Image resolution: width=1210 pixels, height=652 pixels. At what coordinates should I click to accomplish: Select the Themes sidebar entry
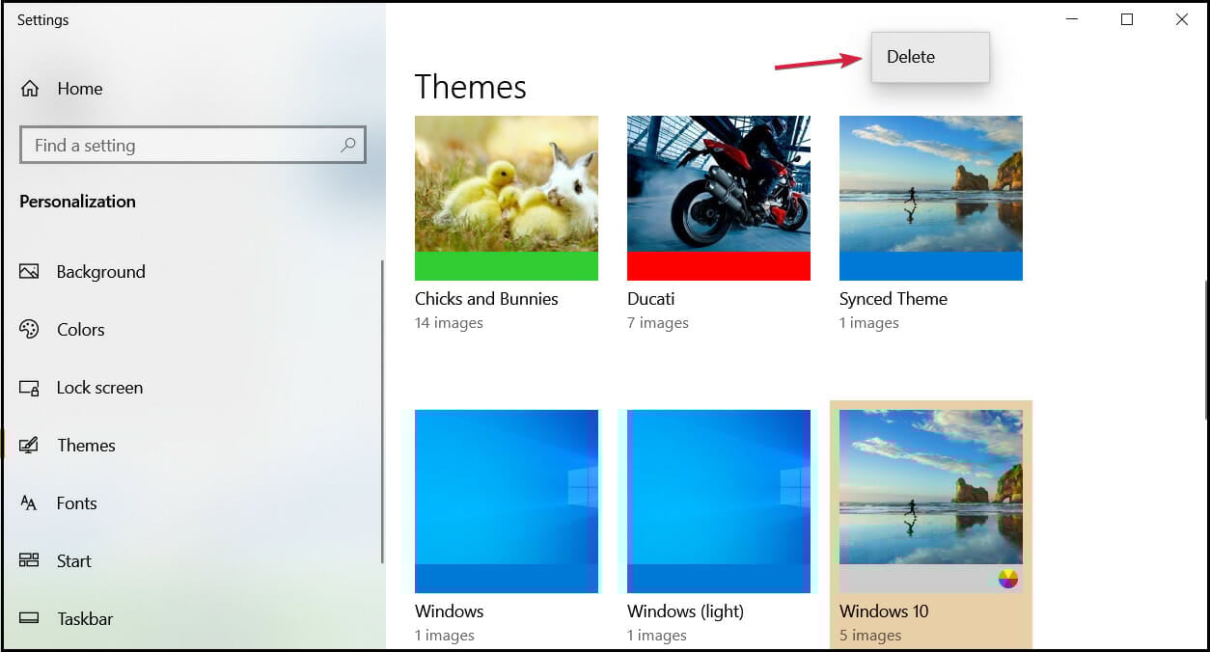[x=86, y=446]
